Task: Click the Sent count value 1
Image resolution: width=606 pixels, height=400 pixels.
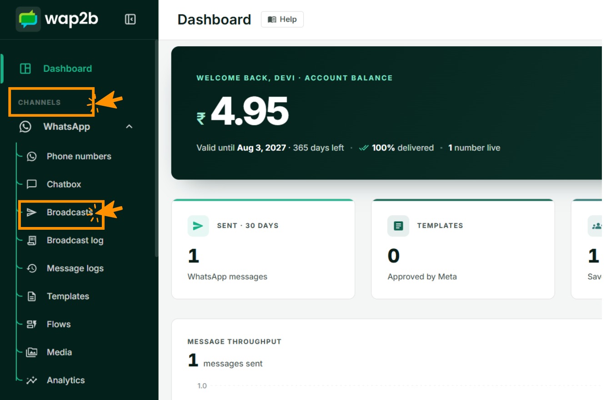Action: click(194, 256)
